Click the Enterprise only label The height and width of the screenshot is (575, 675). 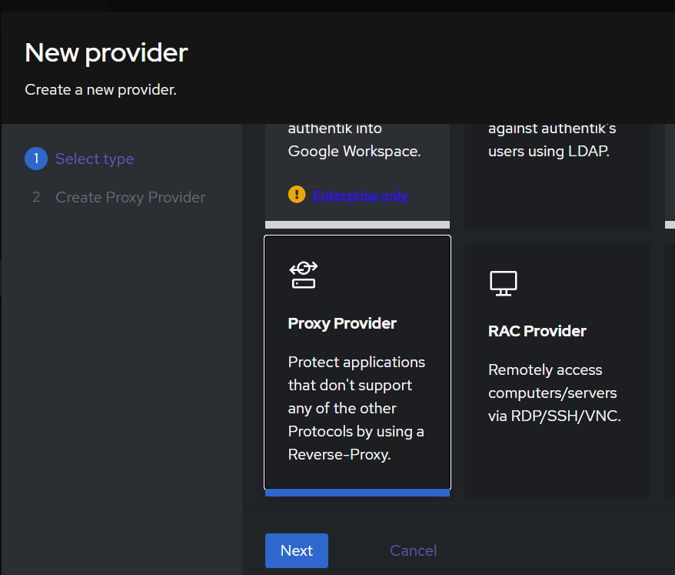(360, 196)
